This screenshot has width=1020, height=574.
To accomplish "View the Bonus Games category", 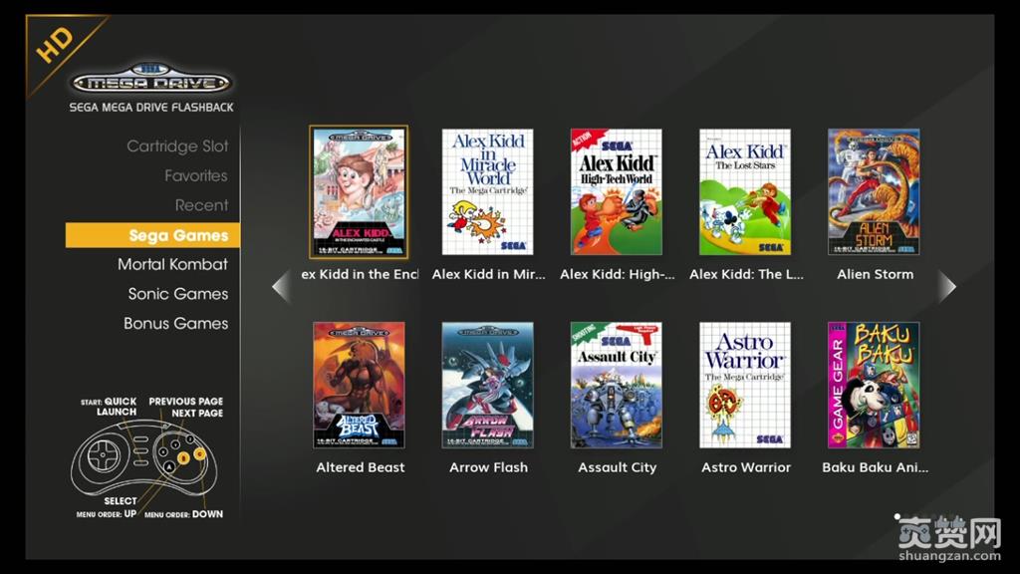I will pyautogui.click(x=175, y=324).
